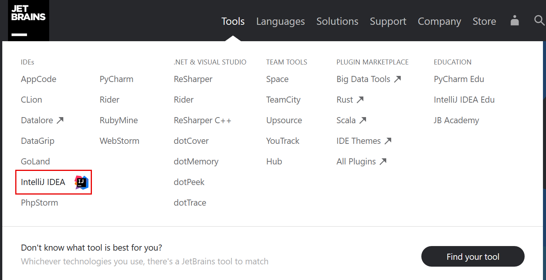Open Big Data Tools plugin link
This screenshot has width=546, height=280.
tap(369, 79)
